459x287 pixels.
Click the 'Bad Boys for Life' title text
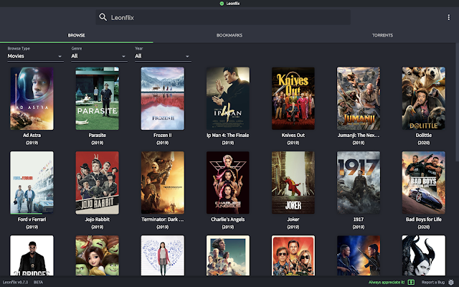(424, 220)
